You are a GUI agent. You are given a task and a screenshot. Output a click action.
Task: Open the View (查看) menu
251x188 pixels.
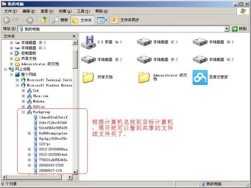[x=47, y=11]
